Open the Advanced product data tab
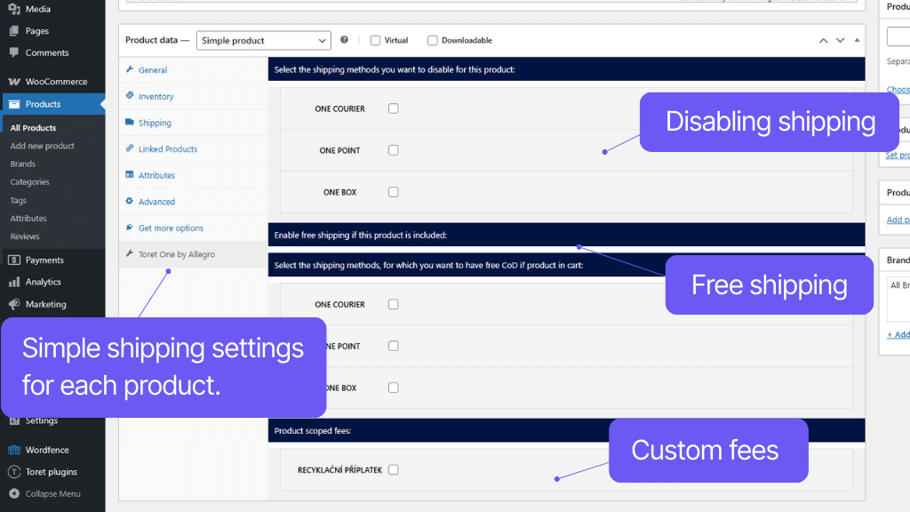The image size is (910, 512). 193,202
